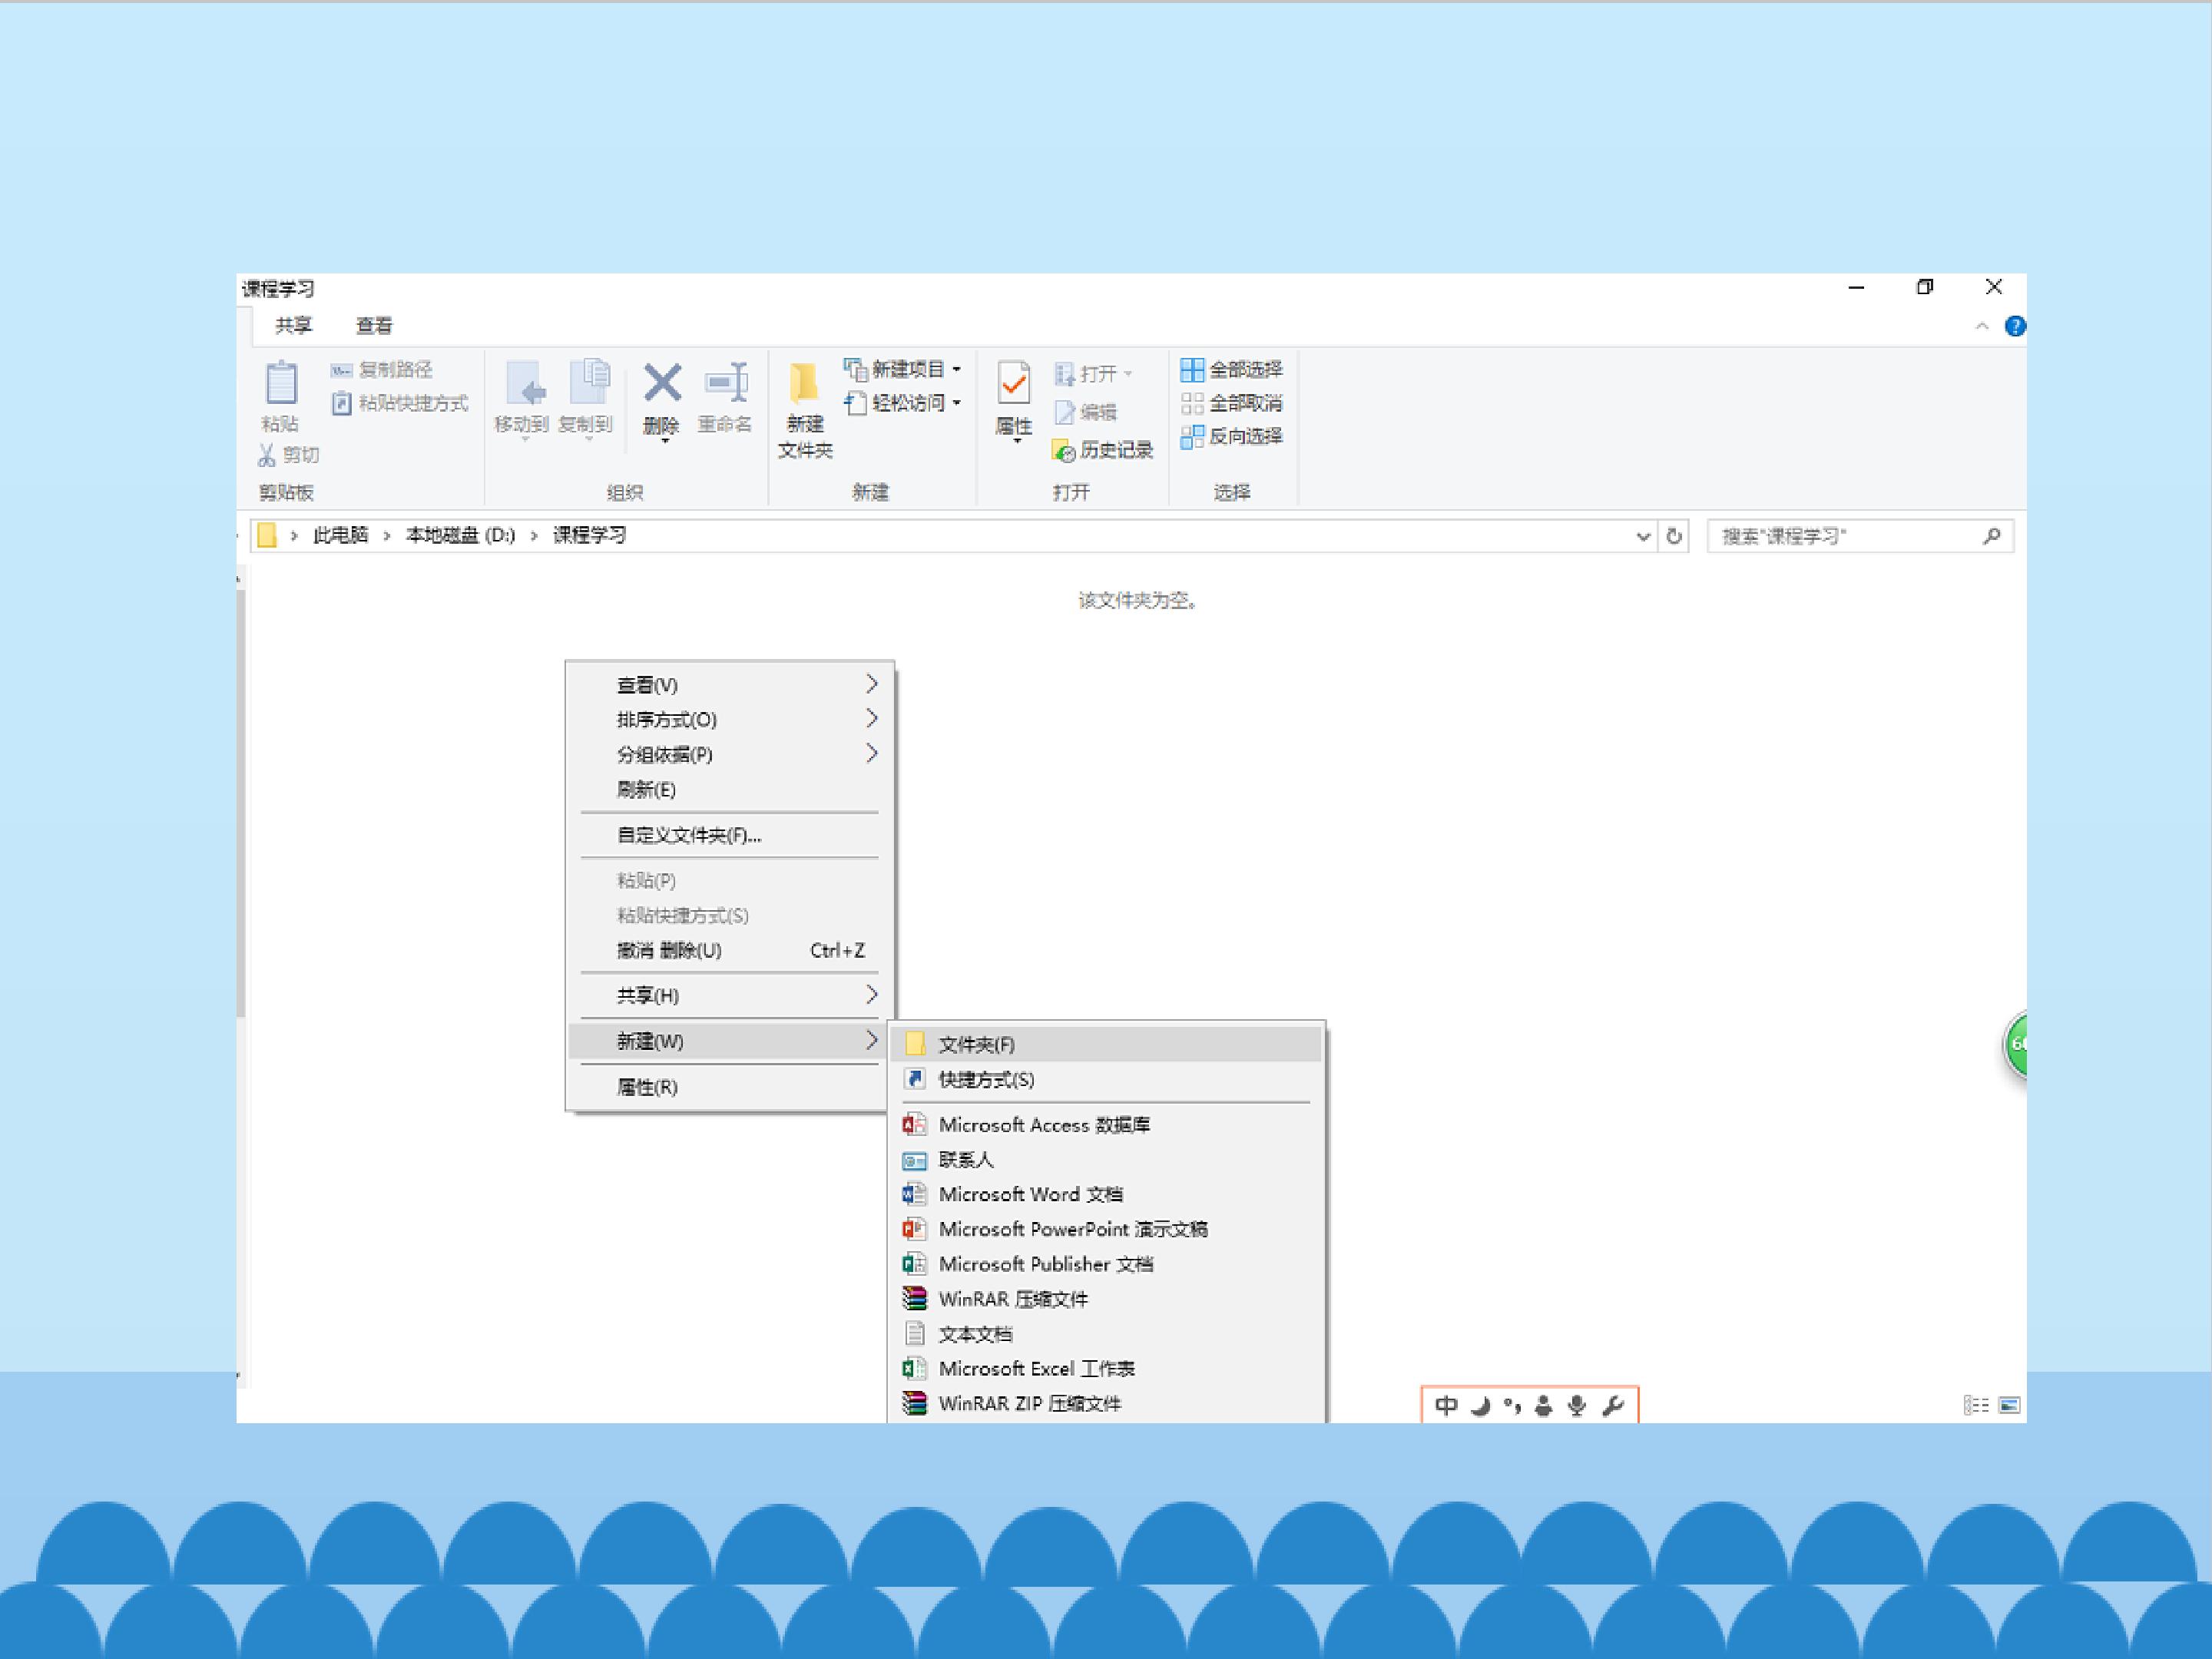Click Select none (全部取消)
This screenshot has height=1659, width=2212.
[1231, 403]
